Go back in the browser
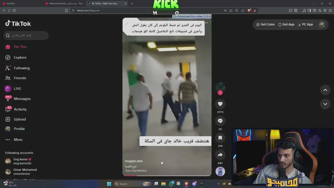 [4, 10]
